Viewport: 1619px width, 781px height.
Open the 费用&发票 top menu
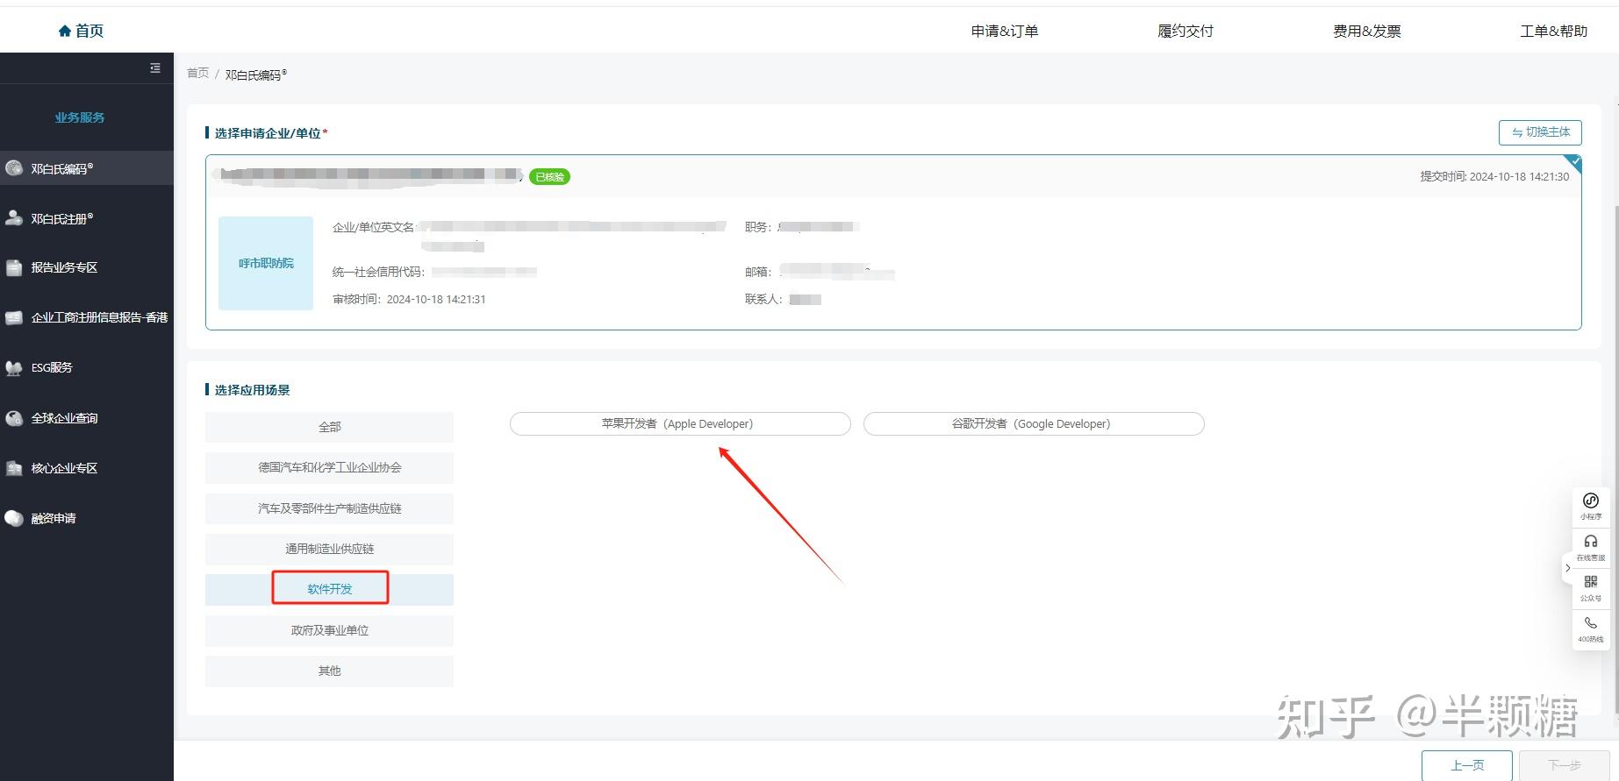click(x=1366, y=32)
